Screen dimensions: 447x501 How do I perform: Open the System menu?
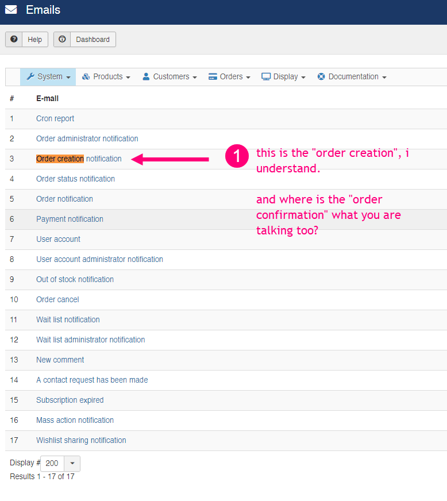tap(48, 76)
